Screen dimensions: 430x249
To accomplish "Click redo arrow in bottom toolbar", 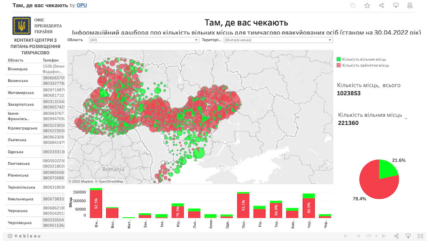I will coord(357,236).
